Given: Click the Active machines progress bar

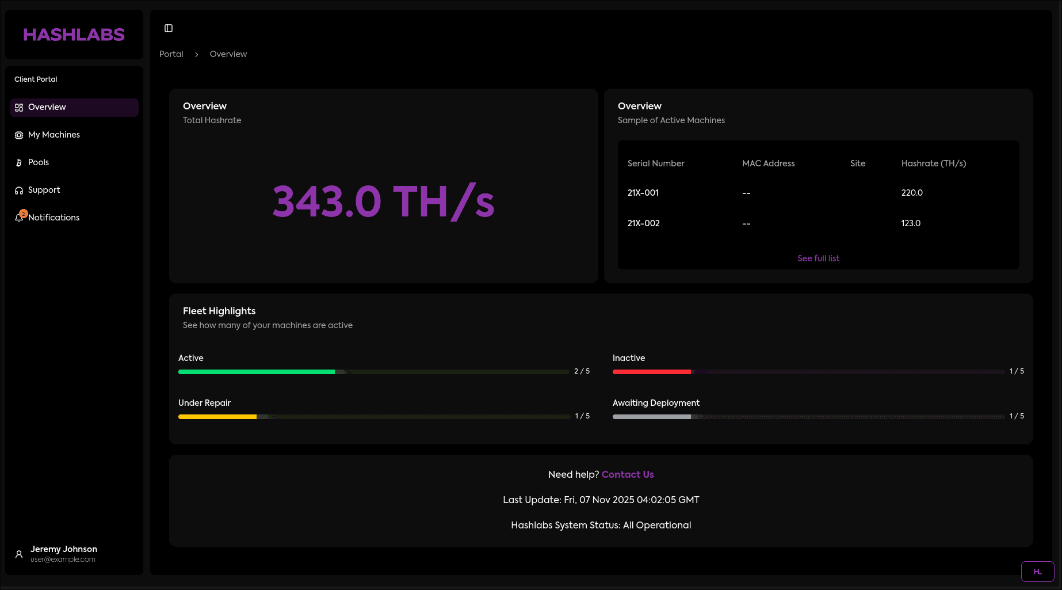Looking at the screenshot, I should (x=374, y=371).
